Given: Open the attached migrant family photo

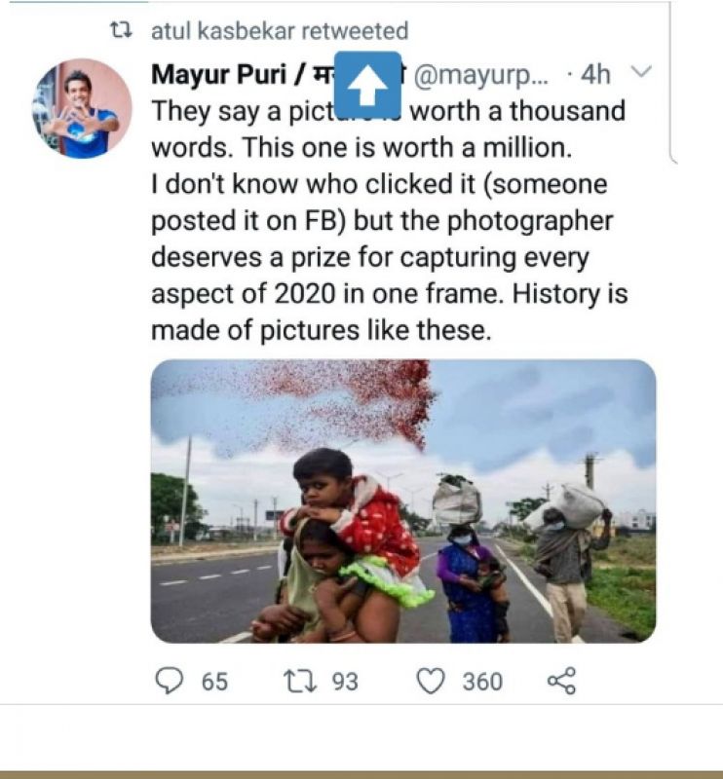Looking at the screenshot, I should click(x=403, y=501).
